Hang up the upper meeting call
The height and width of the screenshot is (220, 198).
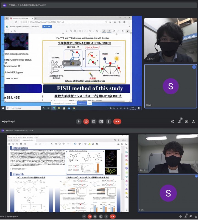pos(117,121)
